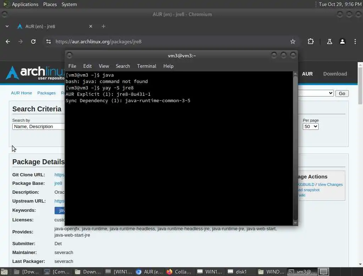
Task: Open the Search menu in the terminal
Action: click(x=123, y=66)
